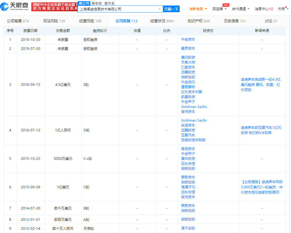291x233 pixels.
Task: Open news about 亚夏汽车1亿元 investment
Action: coord(261,130)
